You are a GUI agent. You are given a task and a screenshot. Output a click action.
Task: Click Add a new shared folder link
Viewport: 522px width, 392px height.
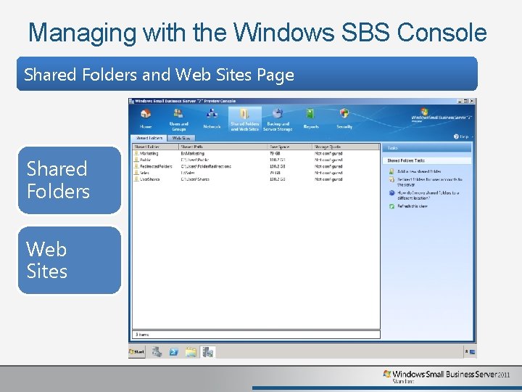point(419,171)
